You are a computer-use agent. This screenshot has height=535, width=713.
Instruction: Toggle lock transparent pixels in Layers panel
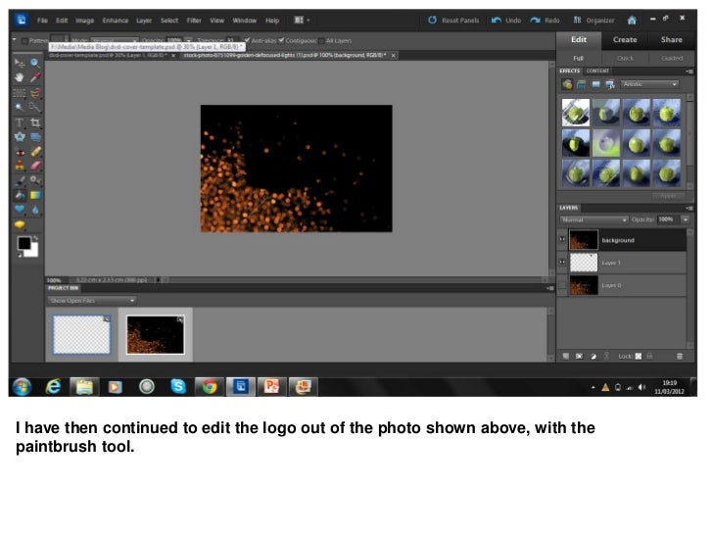point(639,357)
